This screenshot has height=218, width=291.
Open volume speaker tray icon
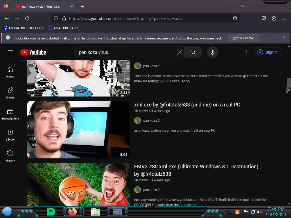point(259,212)
